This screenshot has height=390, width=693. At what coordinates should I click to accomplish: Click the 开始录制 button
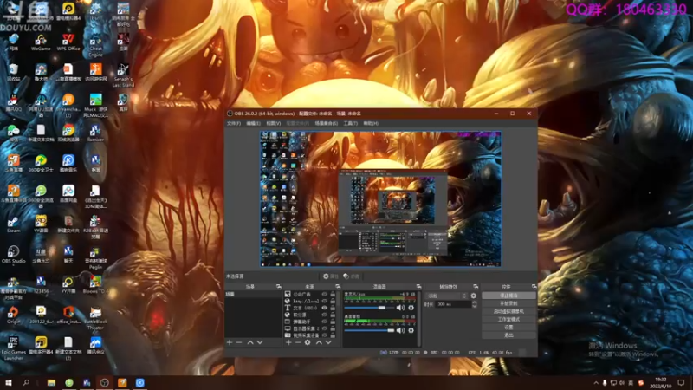(x=508, y=303)
